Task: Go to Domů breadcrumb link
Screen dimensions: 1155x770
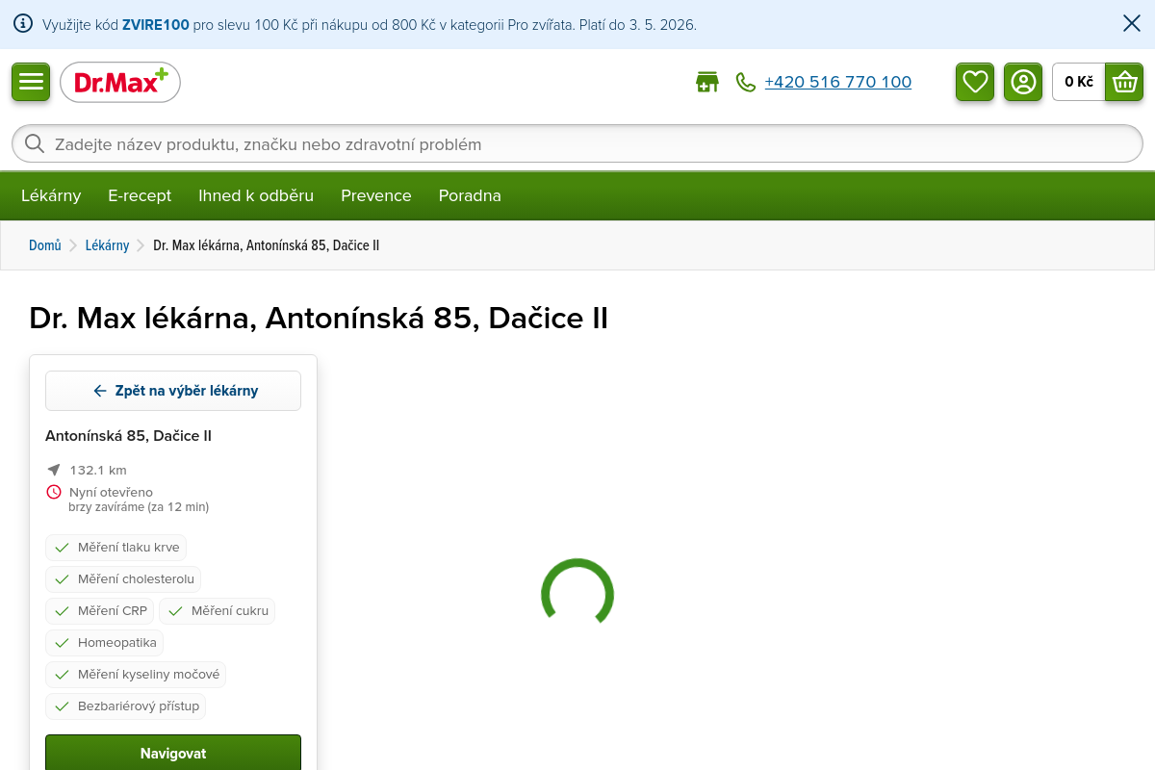Action: coord(45,245)
